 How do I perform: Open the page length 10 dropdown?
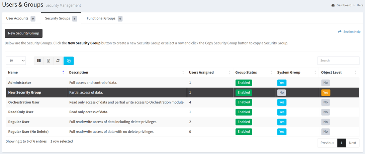point(16,60)
